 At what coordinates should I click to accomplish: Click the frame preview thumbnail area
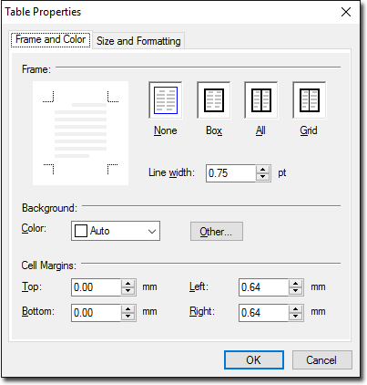pos(80,133)
